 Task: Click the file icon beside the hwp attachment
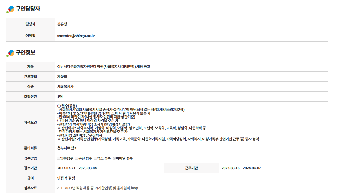point(58,188)
